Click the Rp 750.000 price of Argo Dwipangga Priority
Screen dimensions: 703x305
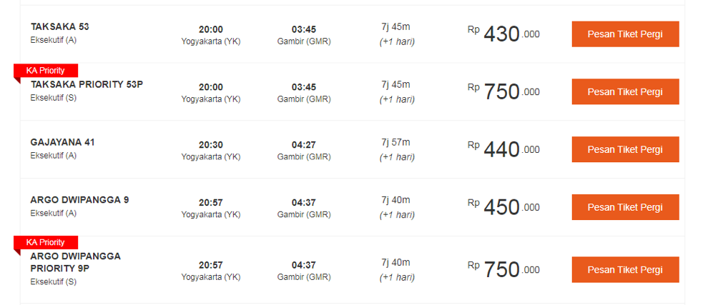click(503, 269)
